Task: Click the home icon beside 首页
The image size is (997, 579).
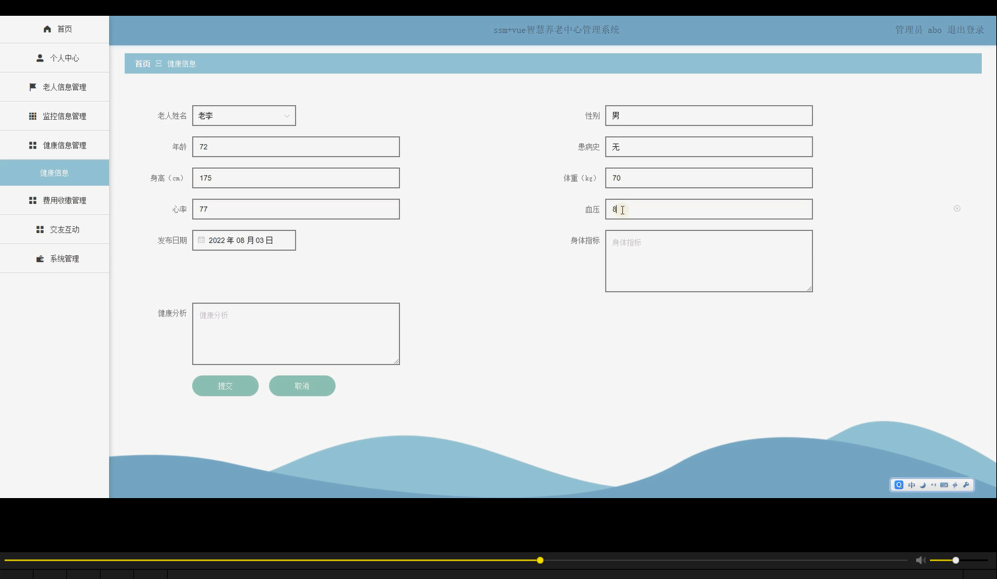Action: (x=47, y=29)
